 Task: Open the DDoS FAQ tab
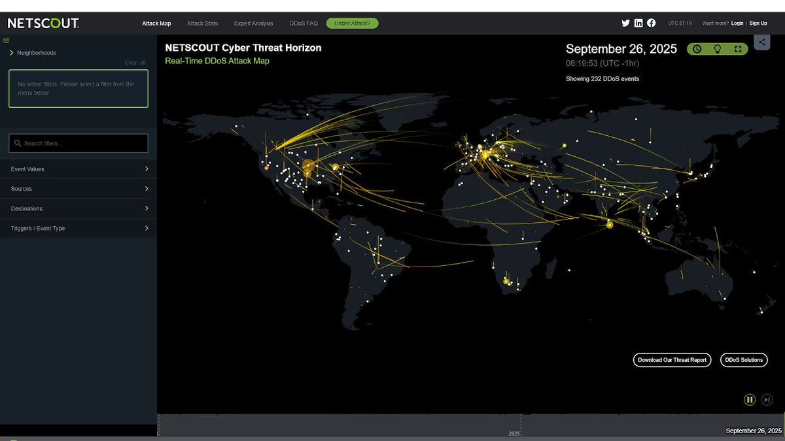click(x=304, y=24)
